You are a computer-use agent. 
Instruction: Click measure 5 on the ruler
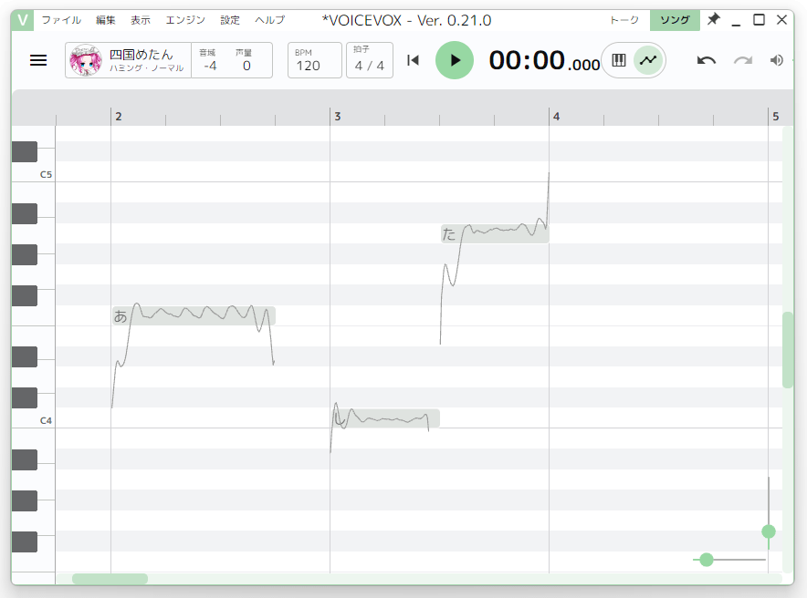(x=776, y=117)
